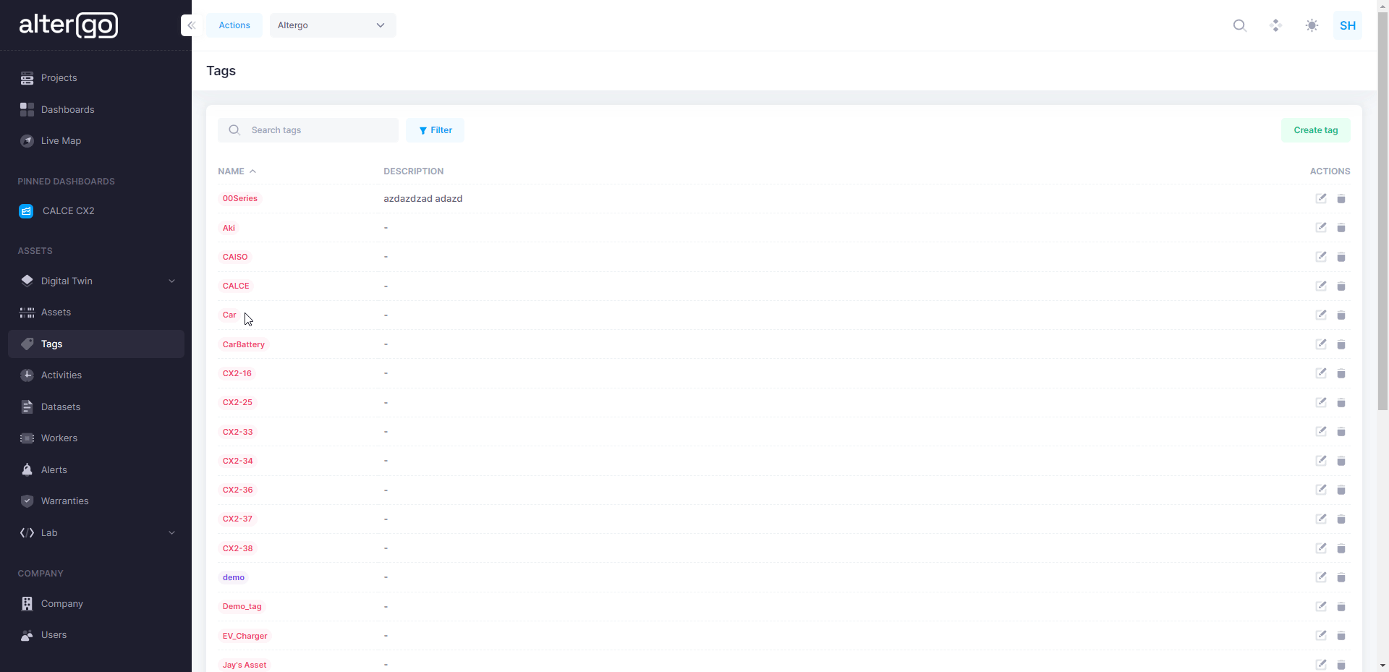
Task: Open the apps grid icon in top bar
Action: click(x=1275, y=25)
